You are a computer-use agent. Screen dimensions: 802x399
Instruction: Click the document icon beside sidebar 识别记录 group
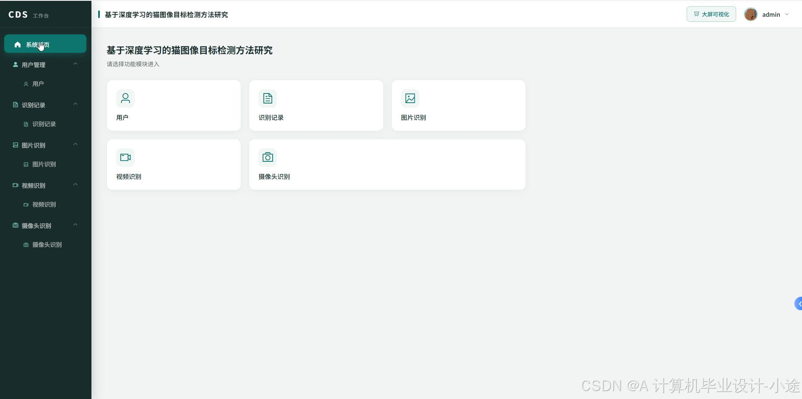[x=16, y=105]
